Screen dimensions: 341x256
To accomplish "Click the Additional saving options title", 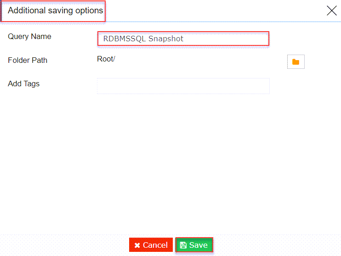I will [56, 11].
